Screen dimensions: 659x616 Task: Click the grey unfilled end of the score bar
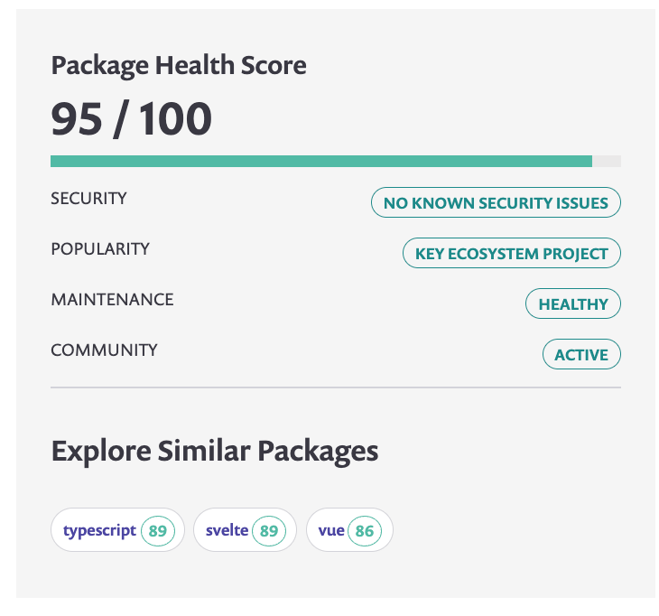click(x=607, y=161)
